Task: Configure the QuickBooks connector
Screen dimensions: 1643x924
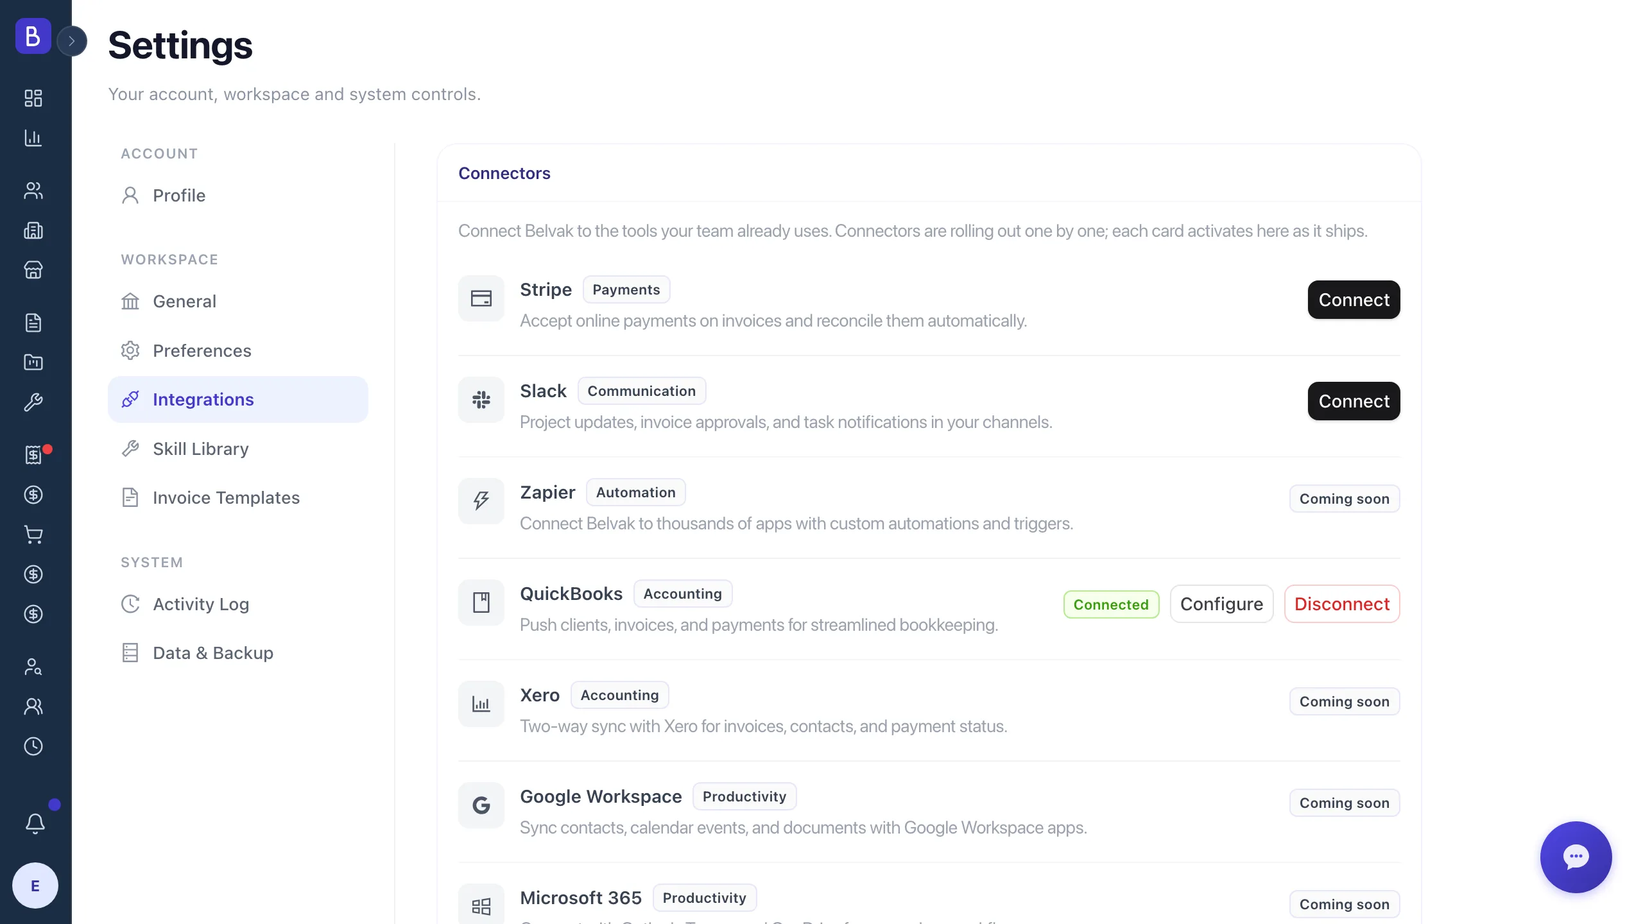Action: tap(1221, 604)
